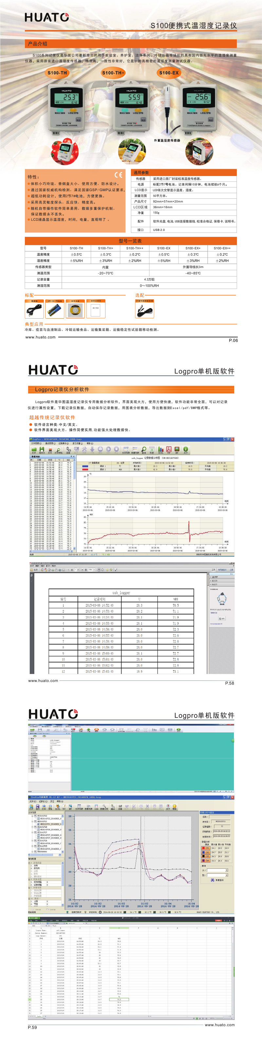Click the 连接 connect icon in LogPro toolbar
Screen dimensions: 262x1051
[x=68, y=450]
